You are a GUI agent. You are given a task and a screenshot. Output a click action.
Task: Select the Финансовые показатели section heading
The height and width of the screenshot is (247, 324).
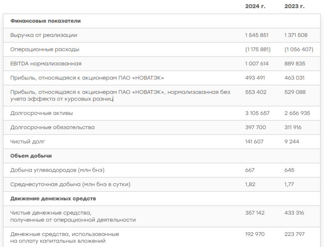click(x=45, y=21)
